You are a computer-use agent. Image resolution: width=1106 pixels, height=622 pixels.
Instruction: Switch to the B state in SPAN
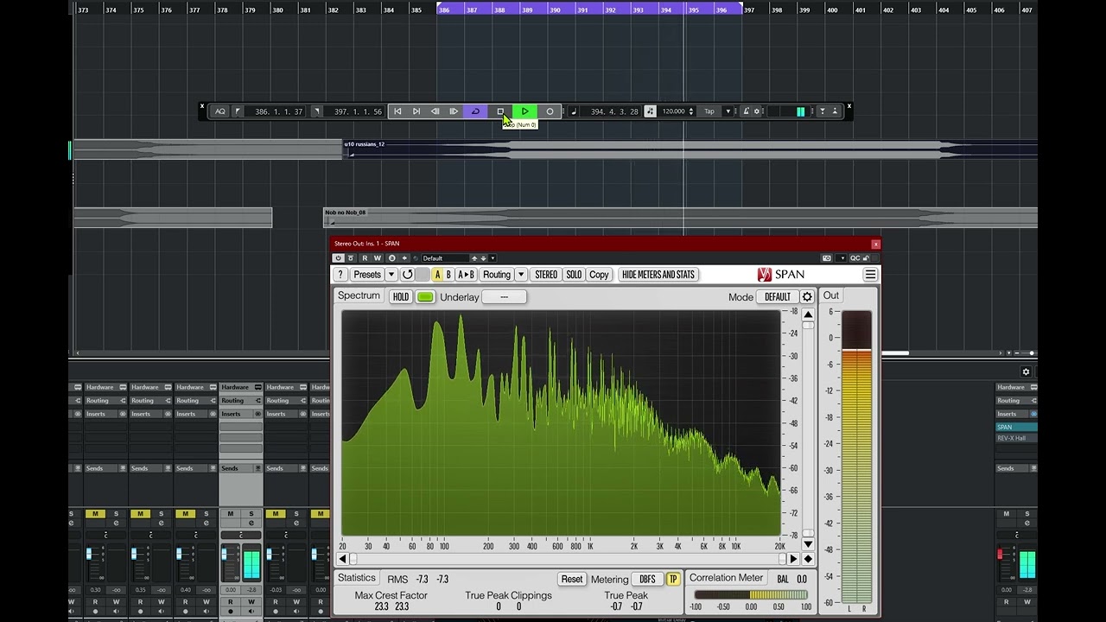(x=448, y=275)
